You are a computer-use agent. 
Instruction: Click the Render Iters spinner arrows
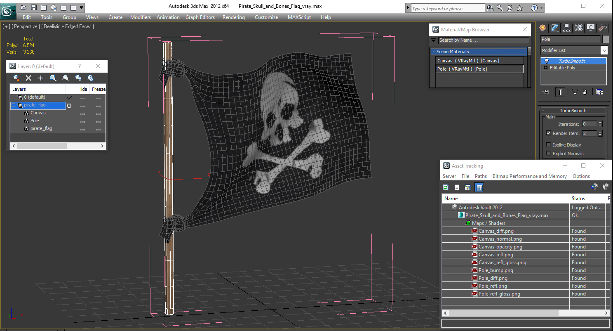coord(600,133)
